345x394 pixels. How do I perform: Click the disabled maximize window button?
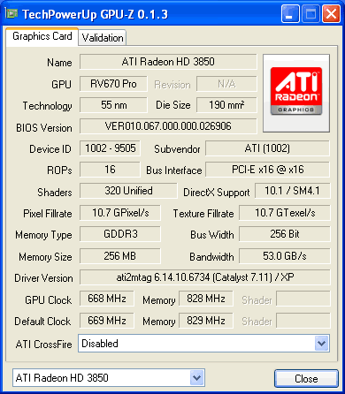pyautogui.click(x=310, y=13)
